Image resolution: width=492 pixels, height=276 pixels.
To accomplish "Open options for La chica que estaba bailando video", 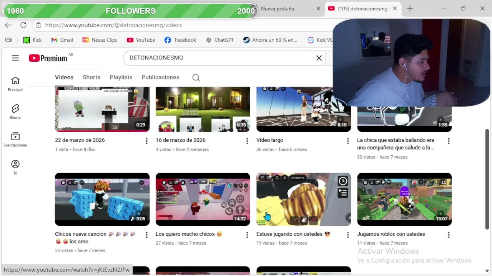I will pos(449,141).
